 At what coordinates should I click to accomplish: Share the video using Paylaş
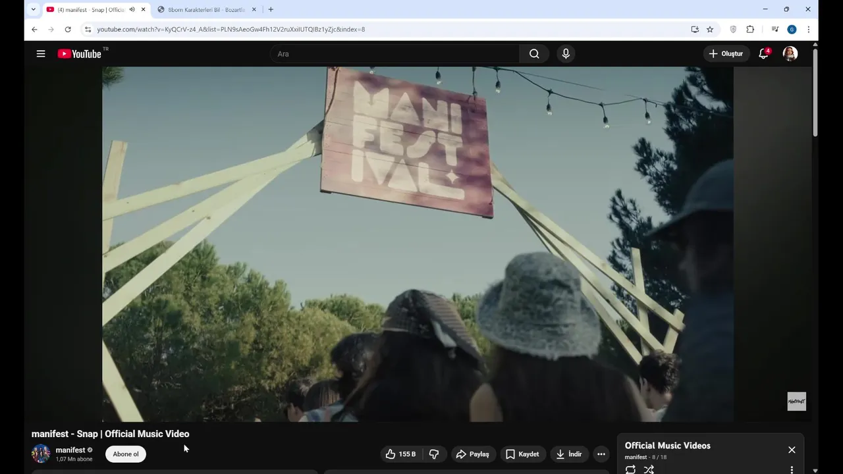coord(473,454)
